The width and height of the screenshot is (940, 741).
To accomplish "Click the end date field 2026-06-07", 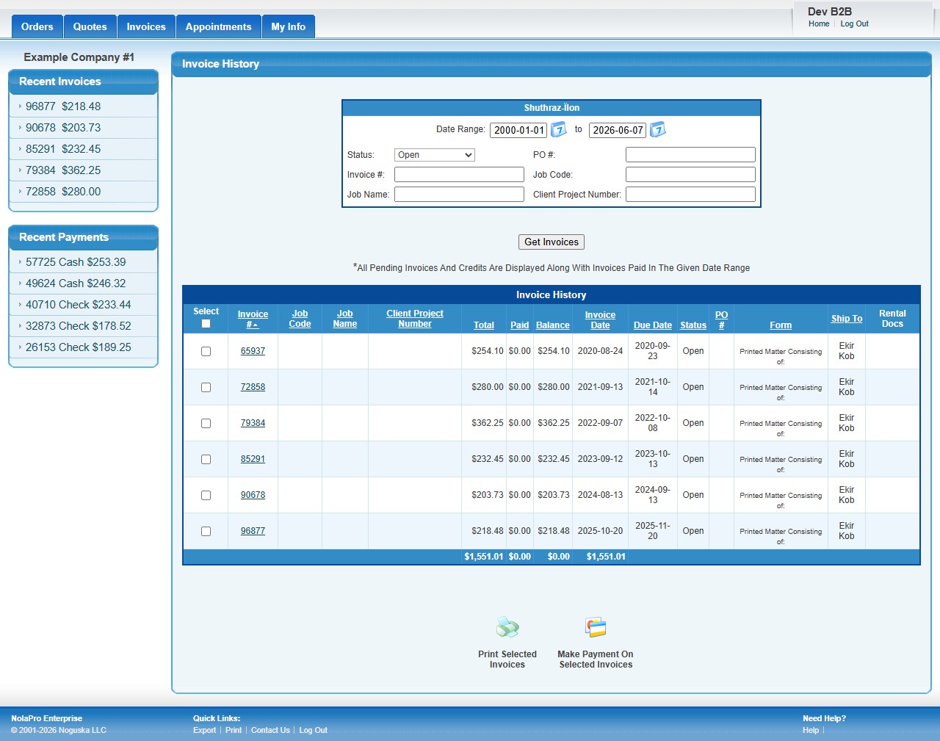I will pos(618,130).
